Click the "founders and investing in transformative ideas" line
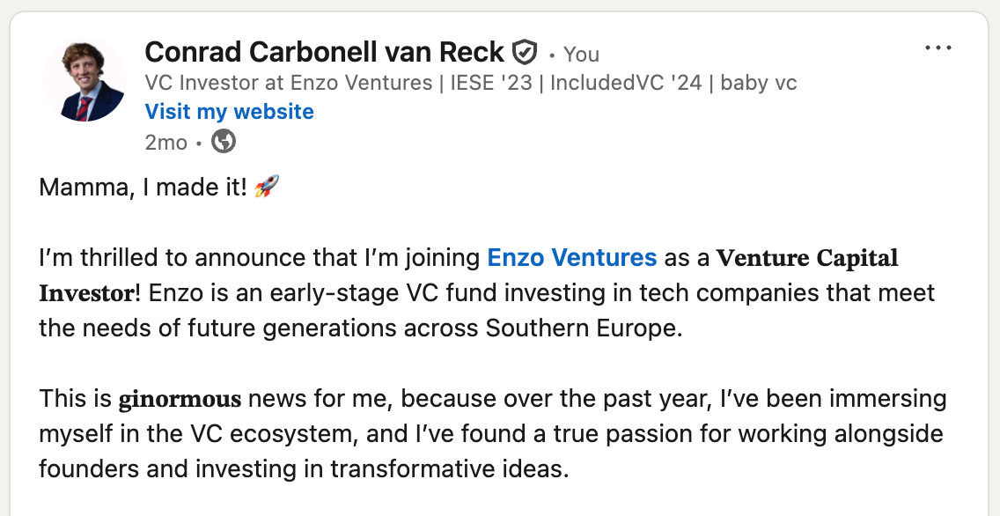The width and height of the screenshot is (1000, 516). [304, 469]
